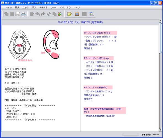
Task: Open the ファイル menu
Action: click(x=7, y=7)
